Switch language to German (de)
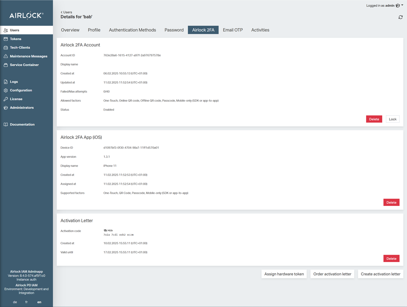The width and height of the screenshot is (407, 307). tap(15, 302)
